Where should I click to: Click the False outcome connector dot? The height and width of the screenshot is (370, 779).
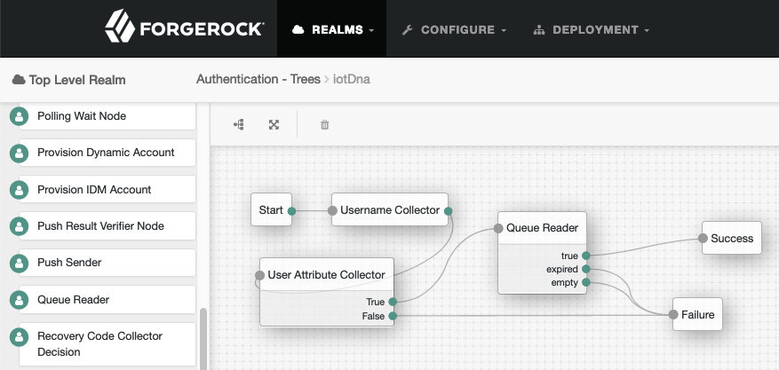393,316
